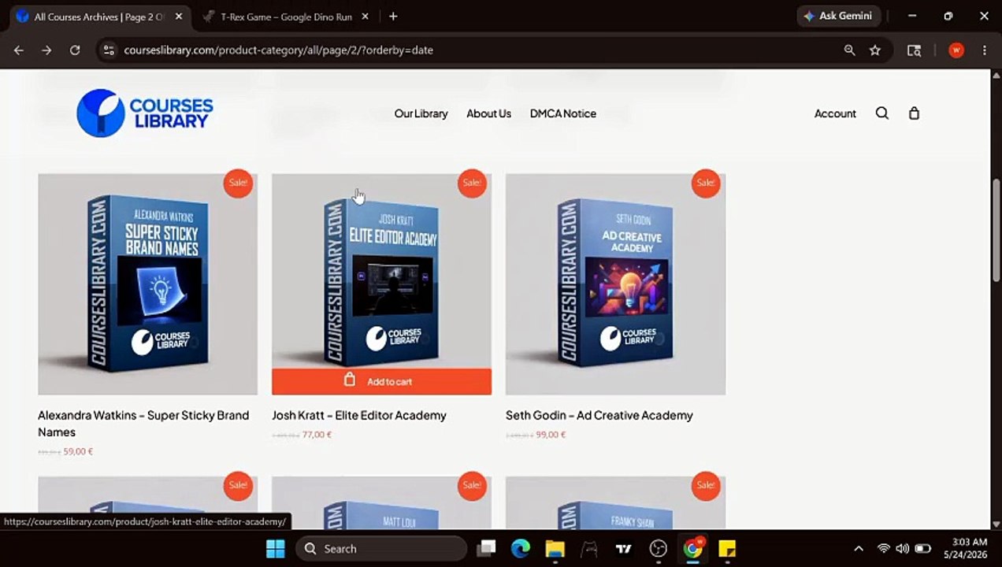
Task: Click the Windows taskbar Search box
Action: pos(381,549)
